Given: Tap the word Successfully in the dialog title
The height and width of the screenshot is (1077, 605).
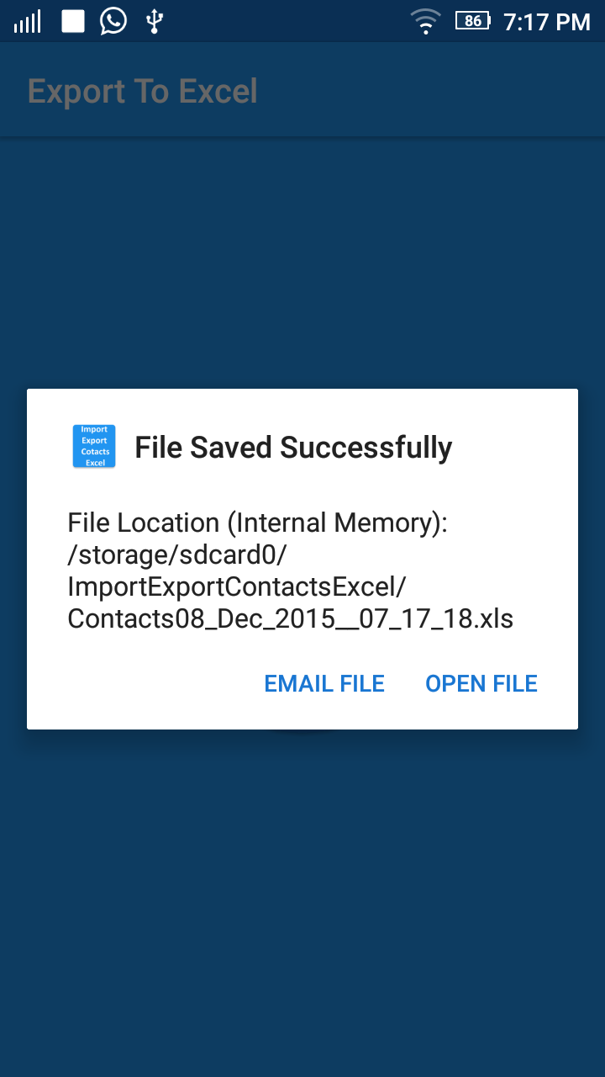Looking at the screenshot, I should (x=366, y=448).
